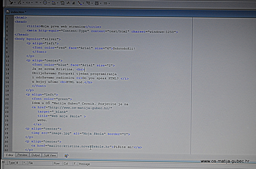Click the document page toolbar icon
This screenshot has height=169, width=256.
point(62,3)
